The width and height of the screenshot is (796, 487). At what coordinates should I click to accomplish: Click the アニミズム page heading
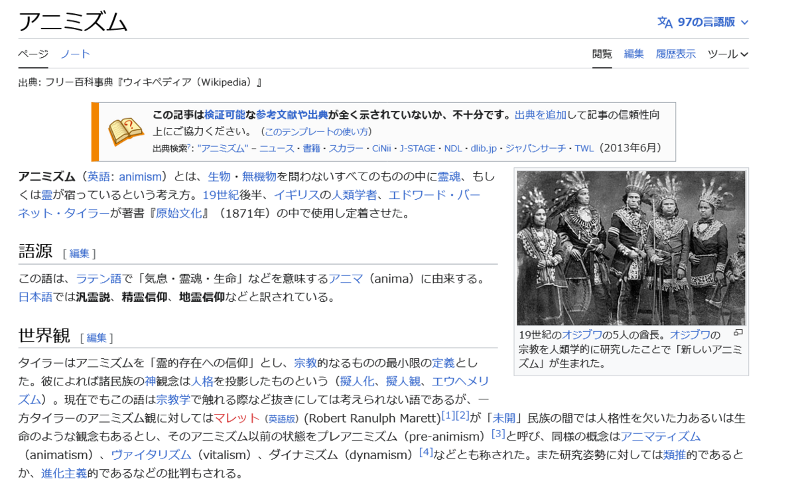pos(73,22)
